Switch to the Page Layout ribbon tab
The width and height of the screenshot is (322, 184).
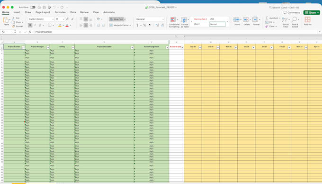pos(43,12)
